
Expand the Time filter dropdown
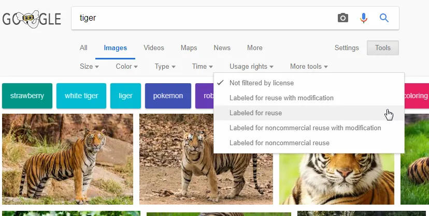(x=202, y=66)
